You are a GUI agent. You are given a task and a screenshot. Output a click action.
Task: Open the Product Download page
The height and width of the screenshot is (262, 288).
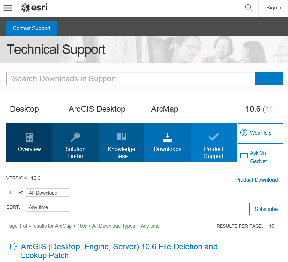click(256, 180)
